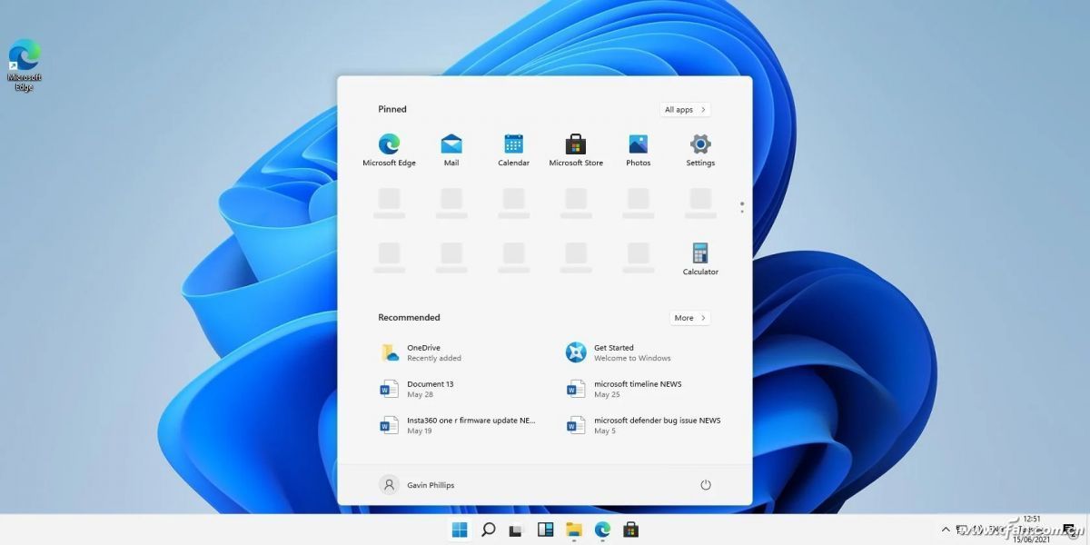Open the pinned Calendar app
1090x545 pixels.
tap(513, 150)
